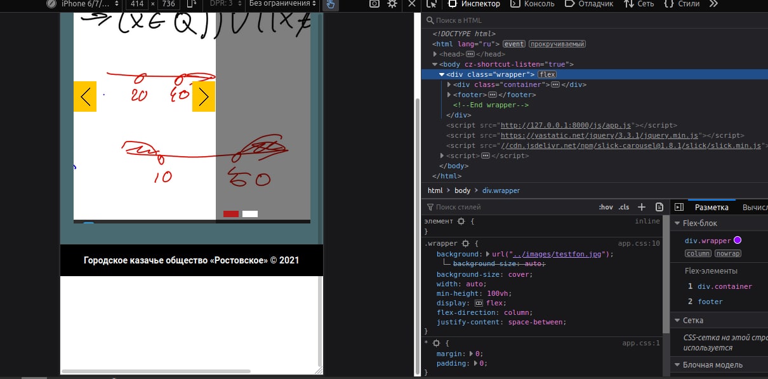This screenshot has height=379, width=768.
Task: Take a screenshot of the viewport
Action: (374, 4)
